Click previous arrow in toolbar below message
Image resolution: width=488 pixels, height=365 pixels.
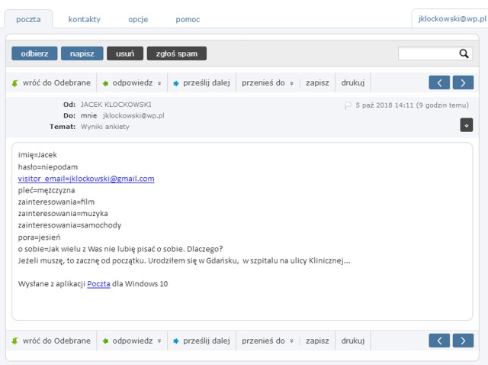click(x=439, y=341)
